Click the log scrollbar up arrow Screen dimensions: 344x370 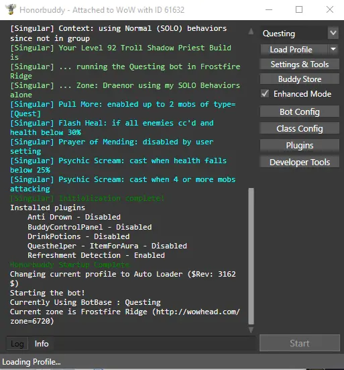click(x=251, y=31)
